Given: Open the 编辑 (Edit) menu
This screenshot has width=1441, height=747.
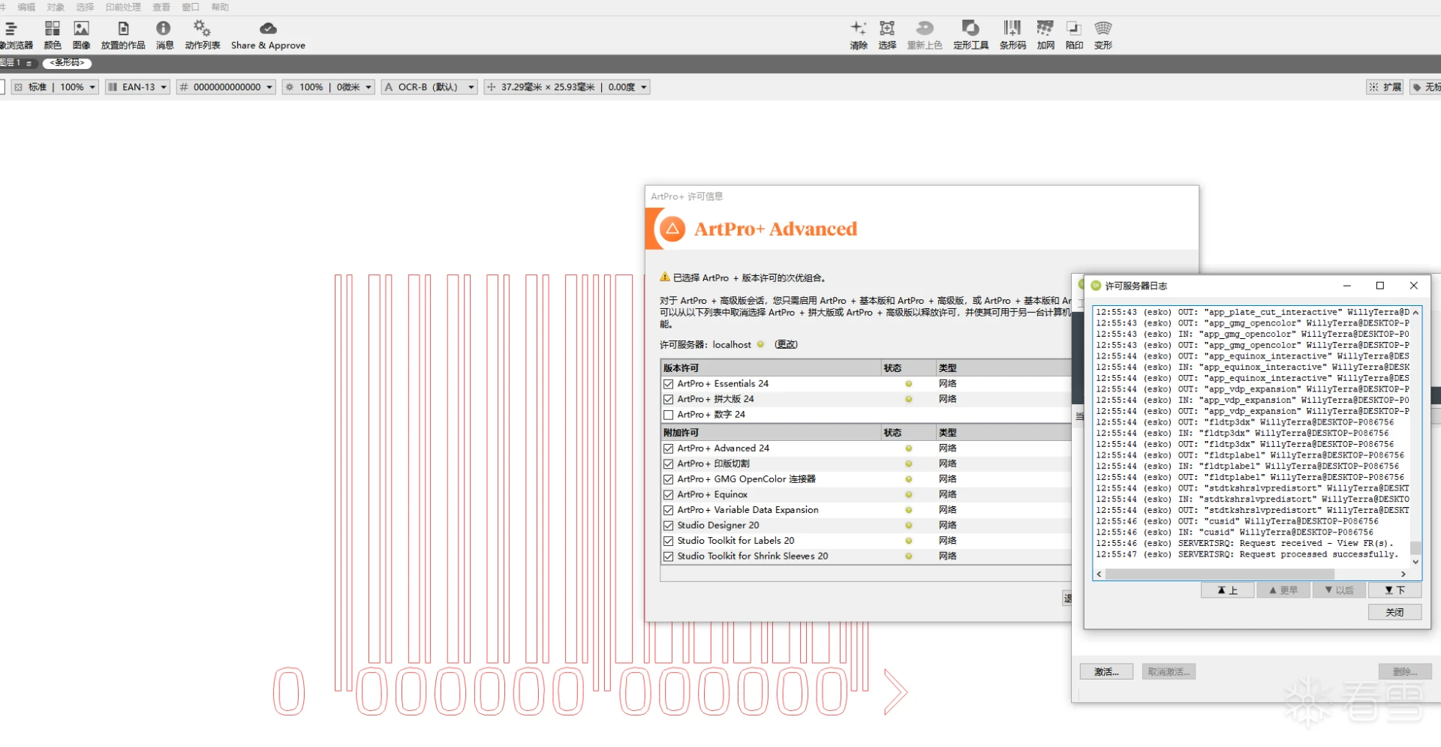Looking at the screenshot, I should tap(26, 7).
